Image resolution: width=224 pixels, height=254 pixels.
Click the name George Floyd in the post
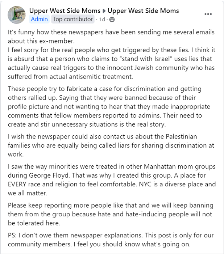[49, 175]
